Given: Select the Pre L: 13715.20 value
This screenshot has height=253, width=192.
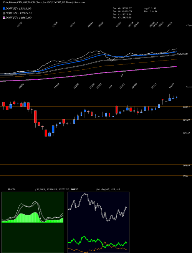Looking at the screenshot, I should point(122,15).
